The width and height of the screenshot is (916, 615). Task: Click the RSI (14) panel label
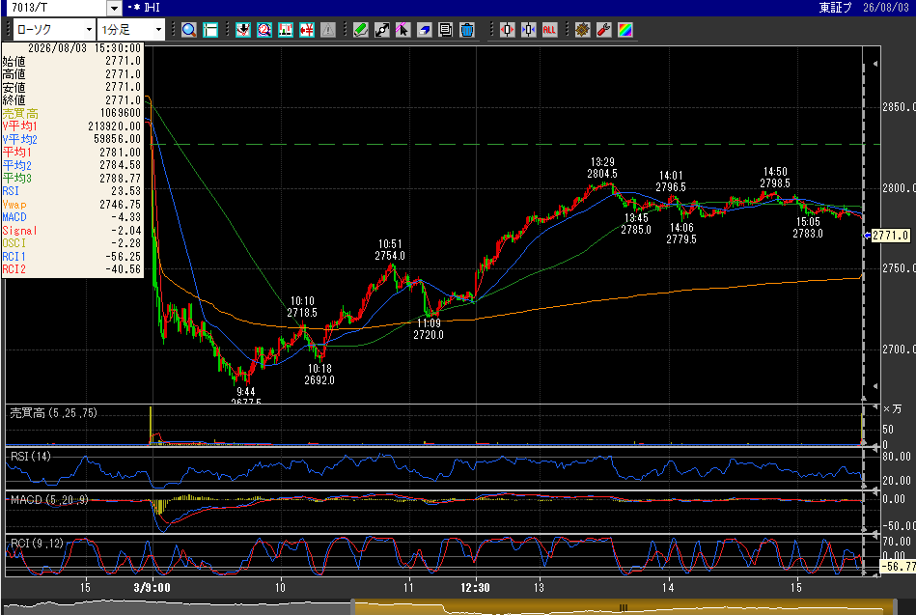(x=31, y=456)
